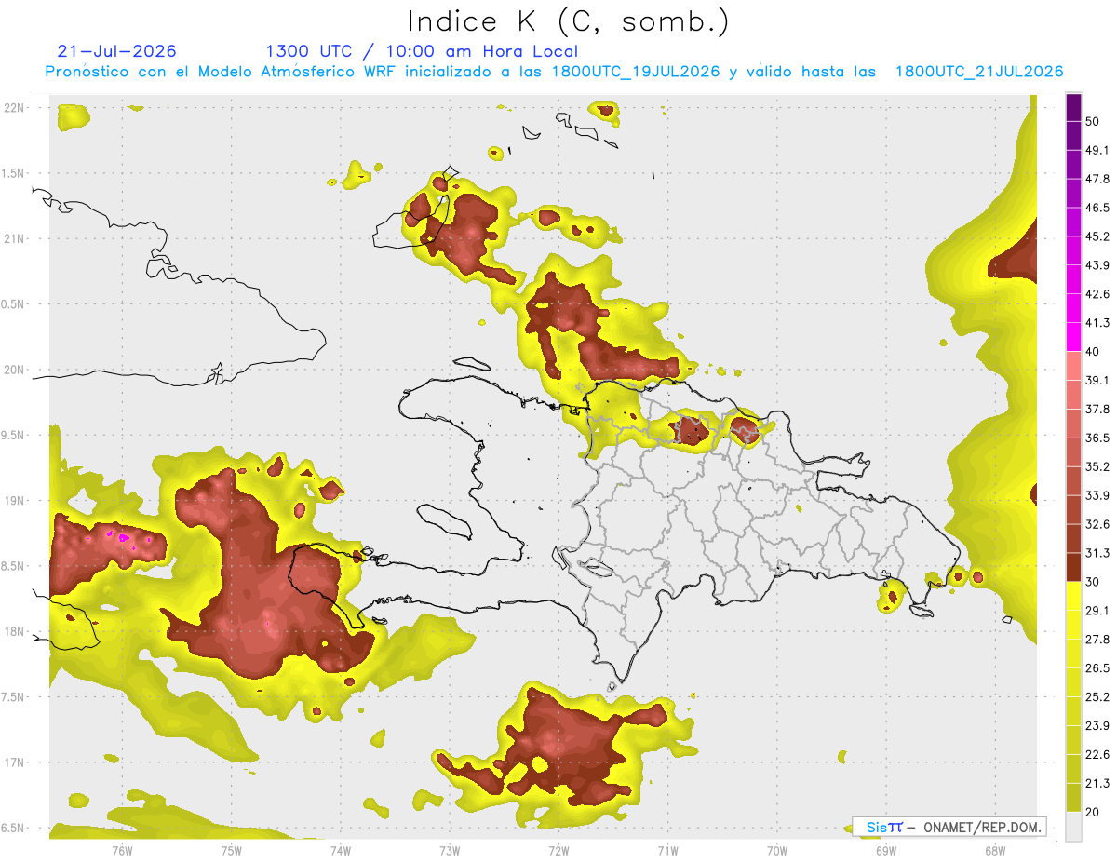
Task: Click the colorbar value "23.9"
Action: [1097, 726]
